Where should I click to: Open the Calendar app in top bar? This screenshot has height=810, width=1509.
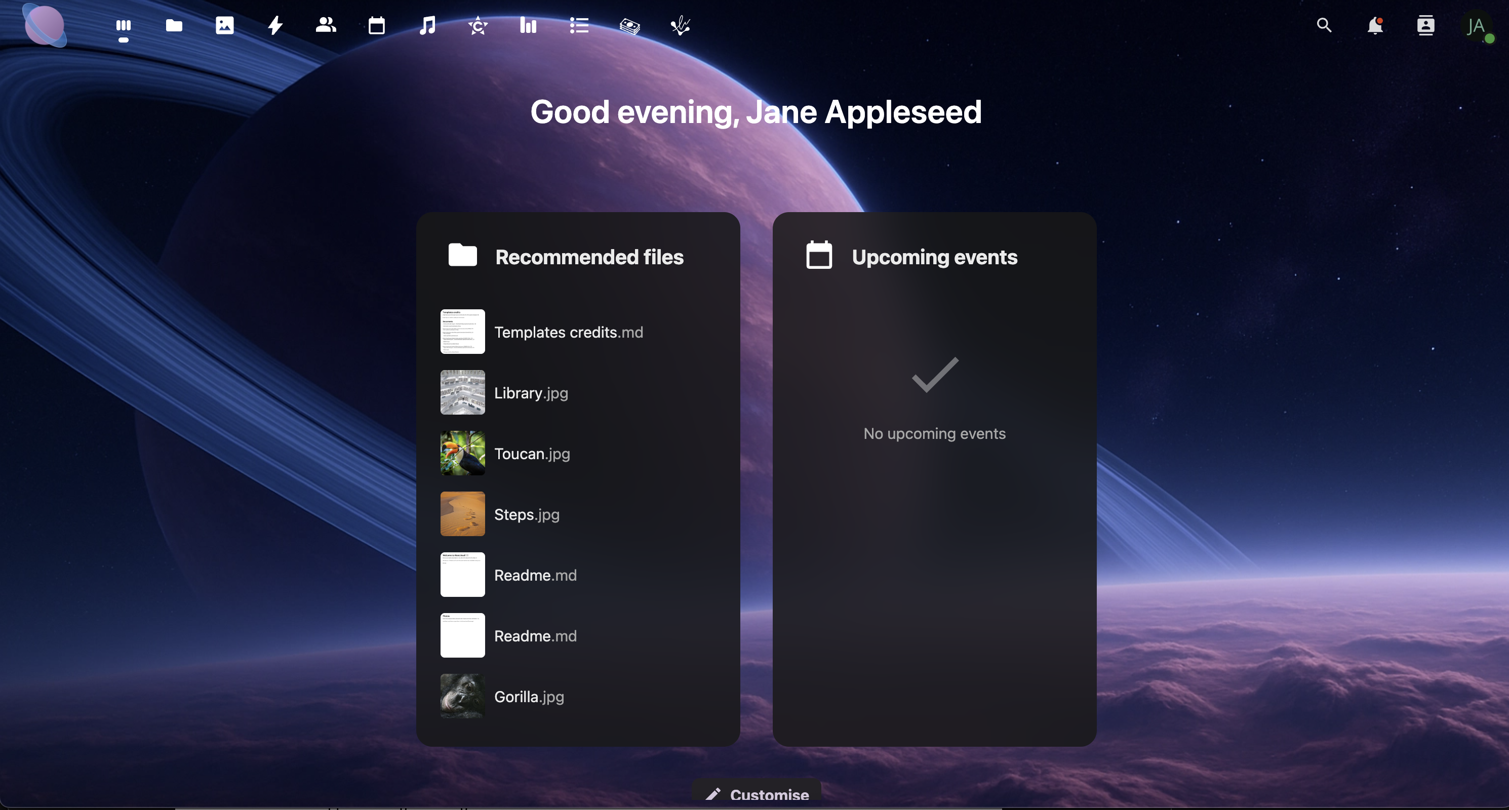(x=377, y=25)
